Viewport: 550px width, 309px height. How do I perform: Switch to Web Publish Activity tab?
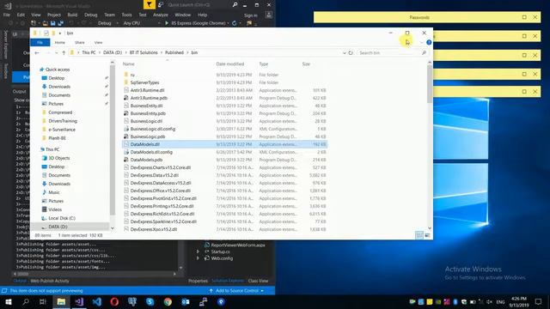point(50,281)
